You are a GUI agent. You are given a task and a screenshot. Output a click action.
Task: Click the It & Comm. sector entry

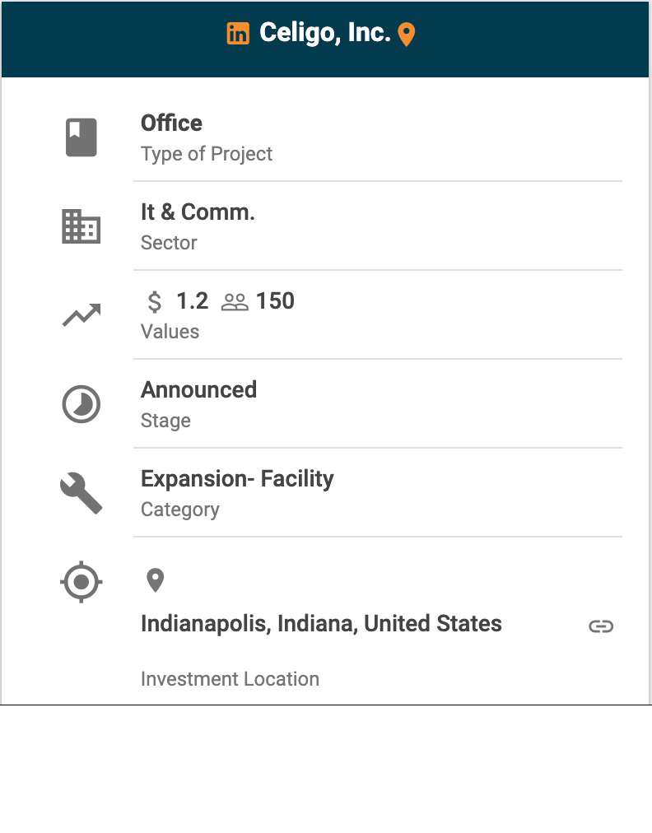point(198,212)
